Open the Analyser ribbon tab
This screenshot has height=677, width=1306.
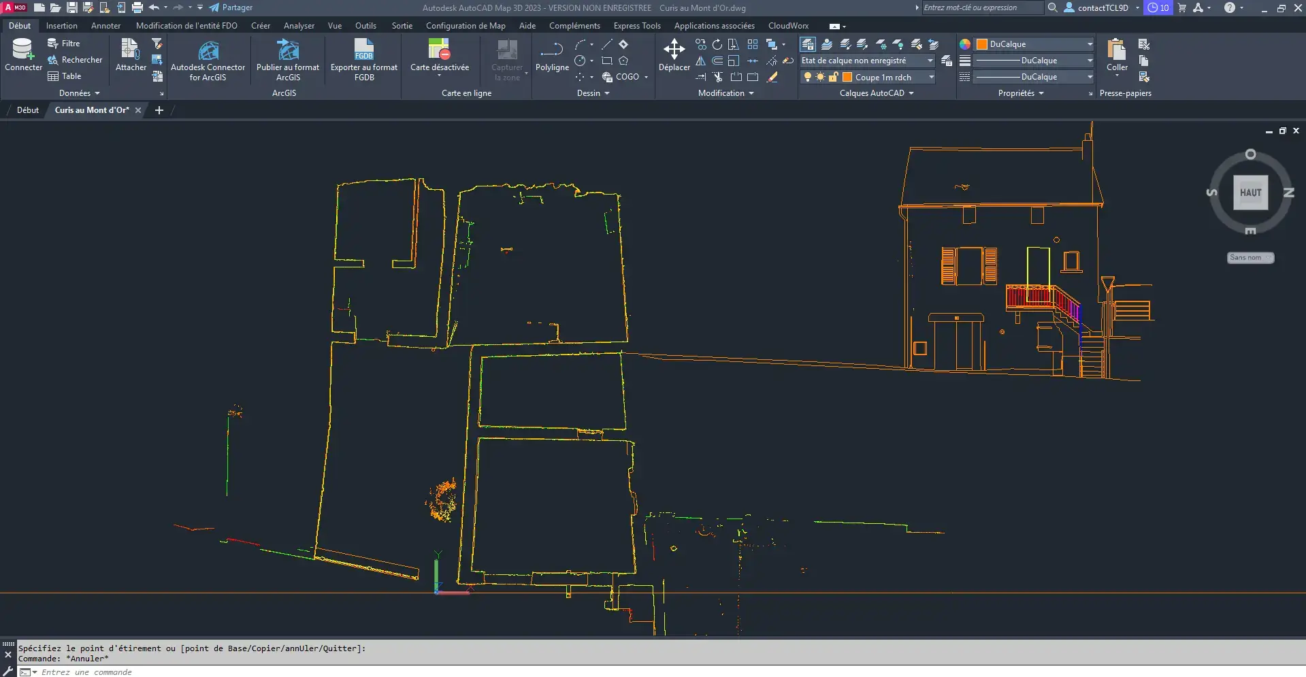point(299,26)
